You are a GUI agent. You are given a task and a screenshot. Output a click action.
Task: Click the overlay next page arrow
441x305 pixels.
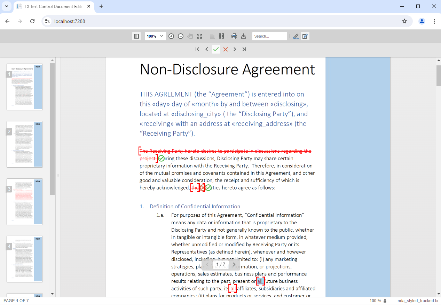(x=234, y=265)
